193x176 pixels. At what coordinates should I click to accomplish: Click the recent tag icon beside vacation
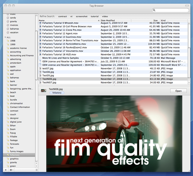pos(8,33)
